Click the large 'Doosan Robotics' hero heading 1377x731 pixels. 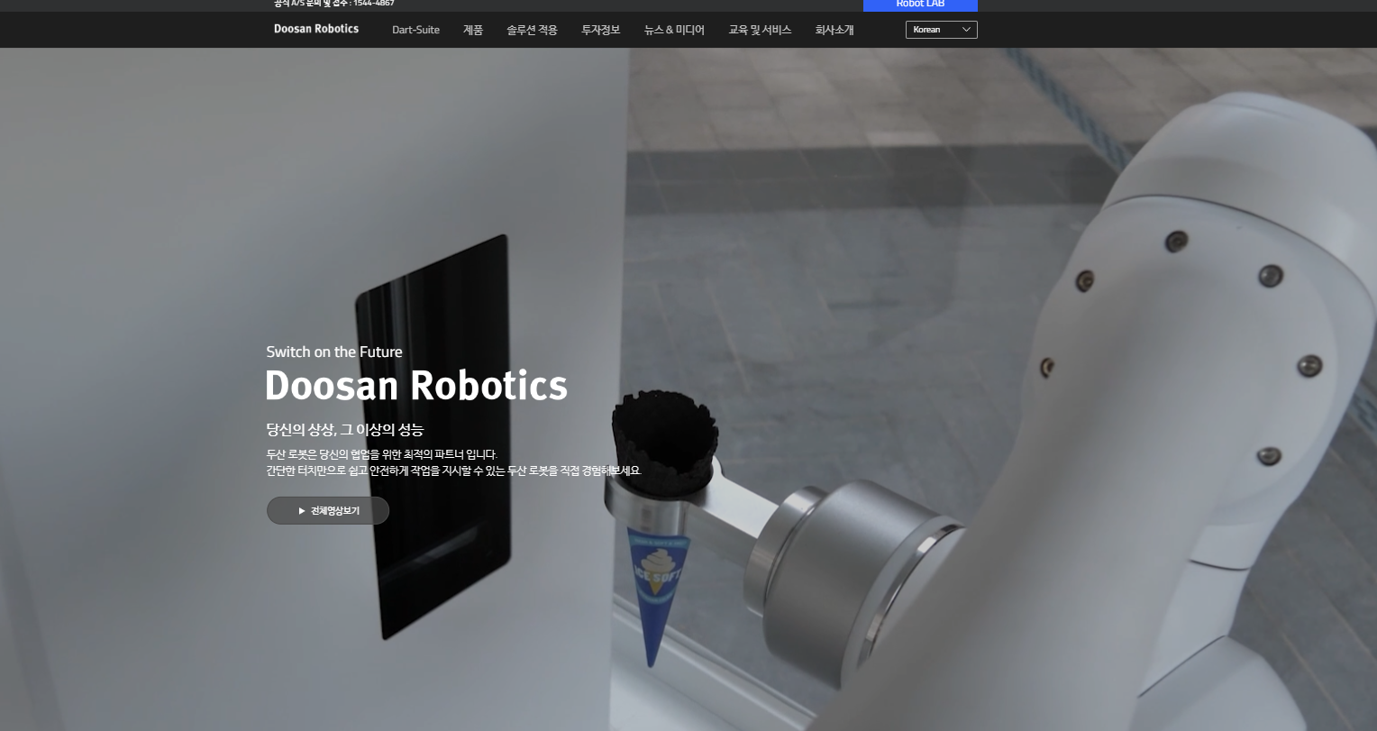coord(416,386)
